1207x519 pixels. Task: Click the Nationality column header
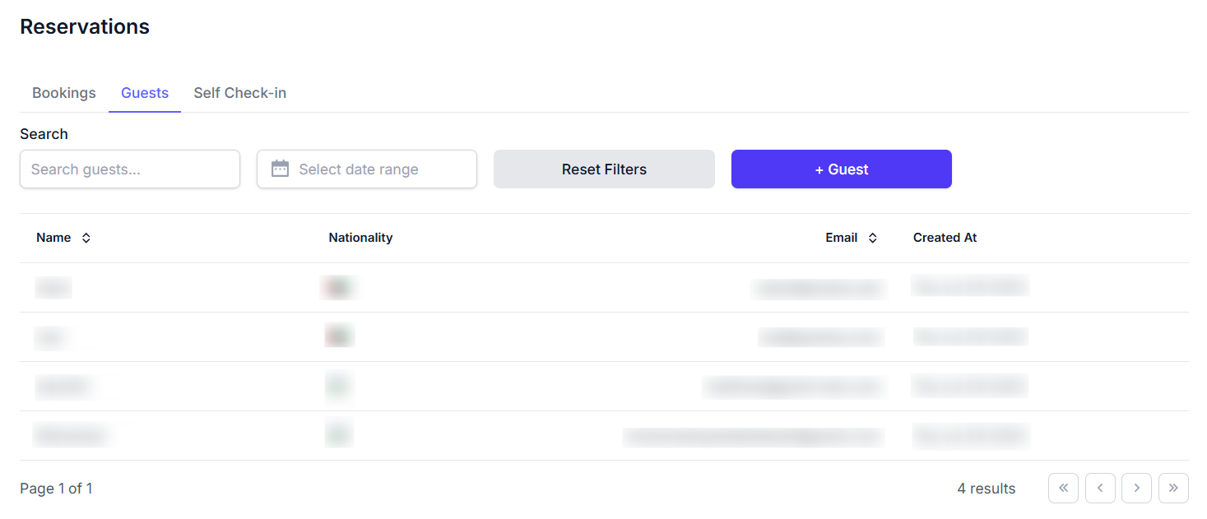[x=360, y=238]
